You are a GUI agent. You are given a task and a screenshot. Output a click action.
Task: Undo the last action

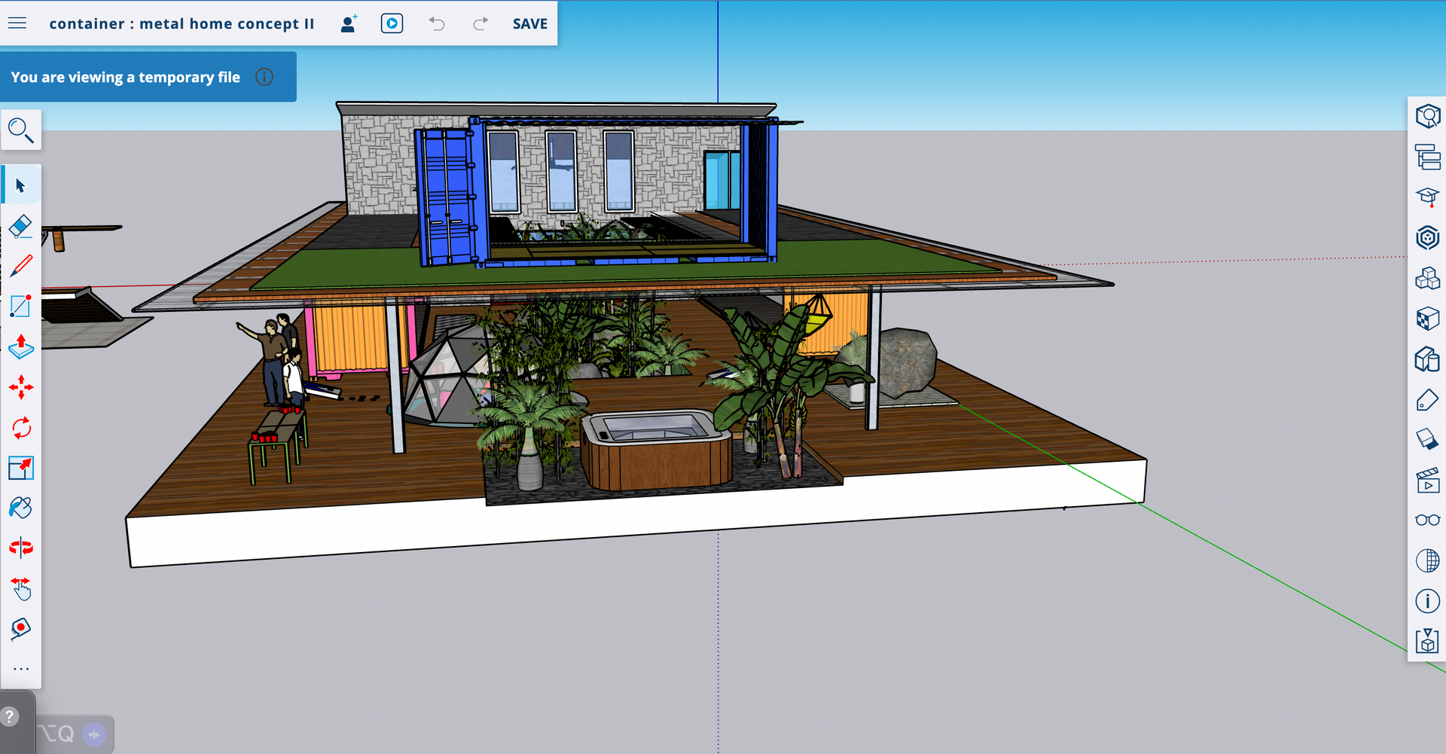437,23
